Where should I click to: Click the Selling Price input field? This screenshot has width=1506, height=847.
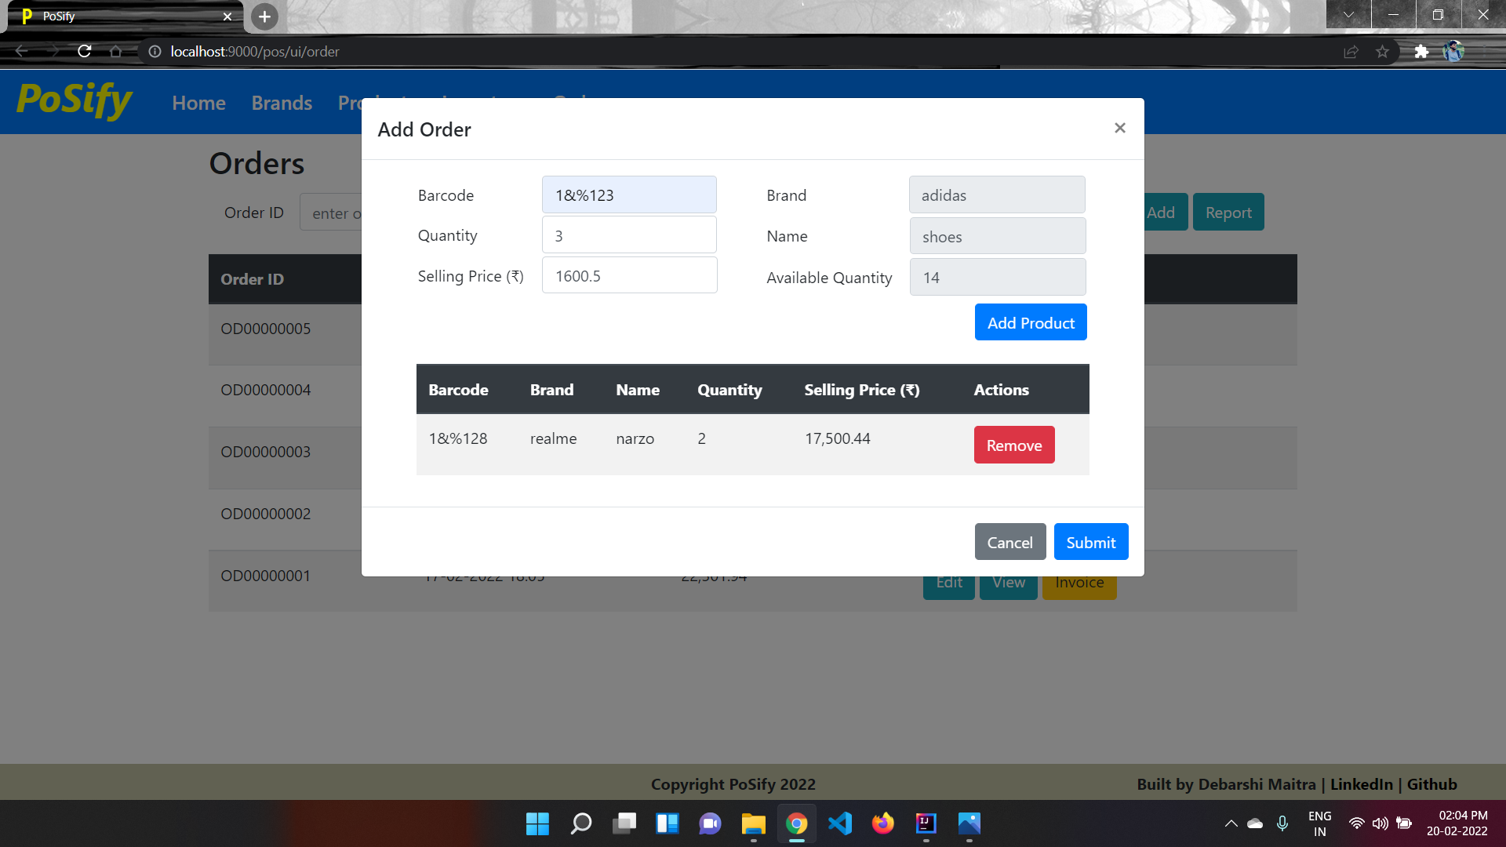click(x=629, y=276)
